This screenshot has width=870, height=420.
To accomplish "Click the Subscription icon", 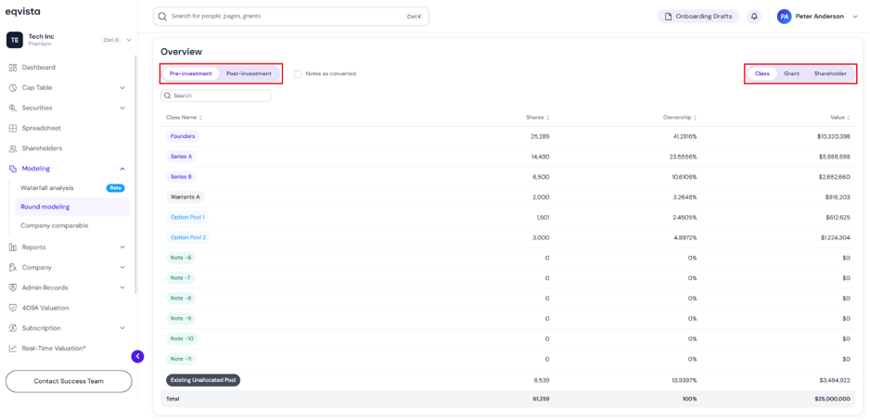I will 13,328.
